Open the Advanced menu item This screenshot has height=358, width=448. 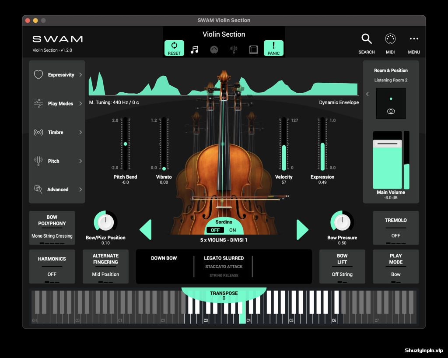point(58,190)
